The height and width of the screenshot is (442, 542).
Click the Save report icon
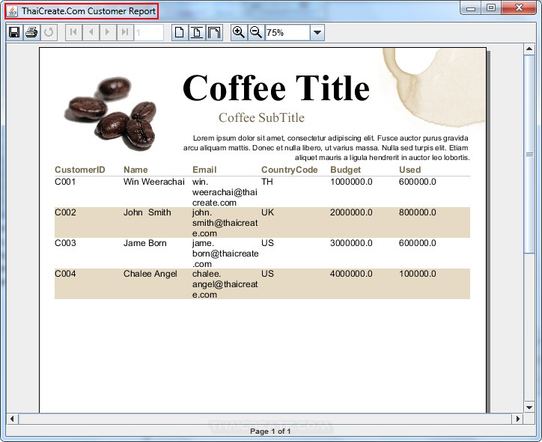point(13,32)
